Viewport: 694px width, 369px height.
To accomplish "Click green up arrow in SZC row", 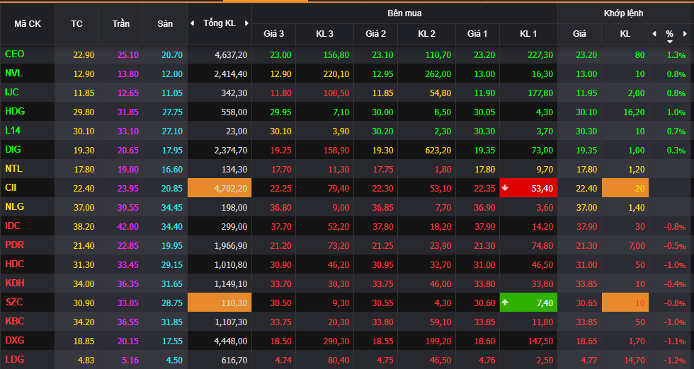I will click(505, 303).
